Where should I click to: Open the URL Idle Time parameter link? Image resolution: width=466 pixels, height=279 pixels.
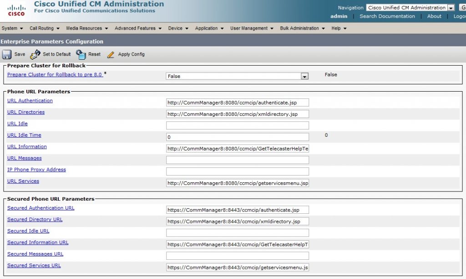point(24,135)
